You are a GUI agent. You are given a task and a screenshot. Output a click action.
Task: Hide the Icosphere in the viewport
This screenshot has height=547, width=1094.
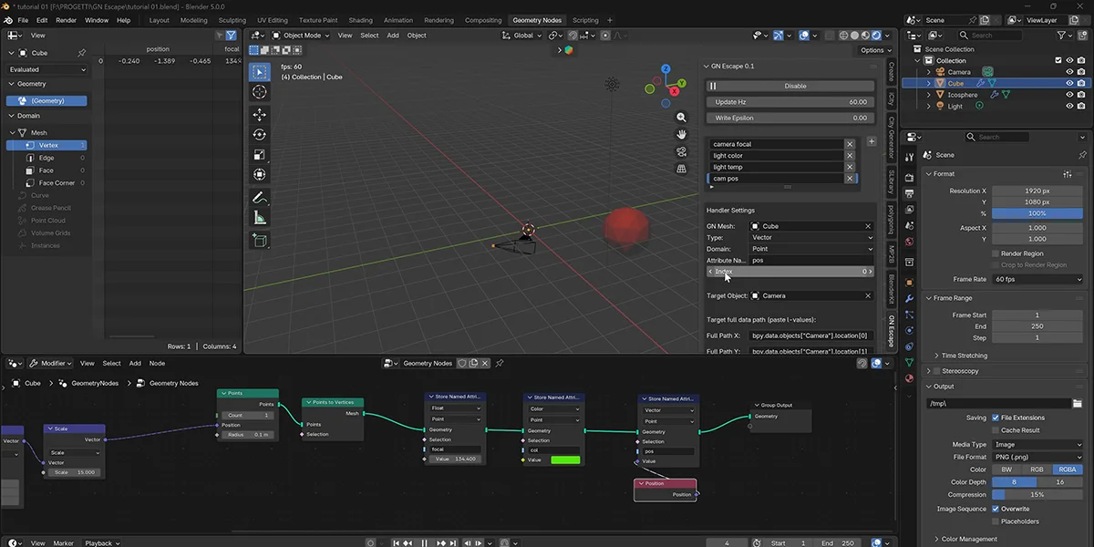click(x=1070, y=94)
